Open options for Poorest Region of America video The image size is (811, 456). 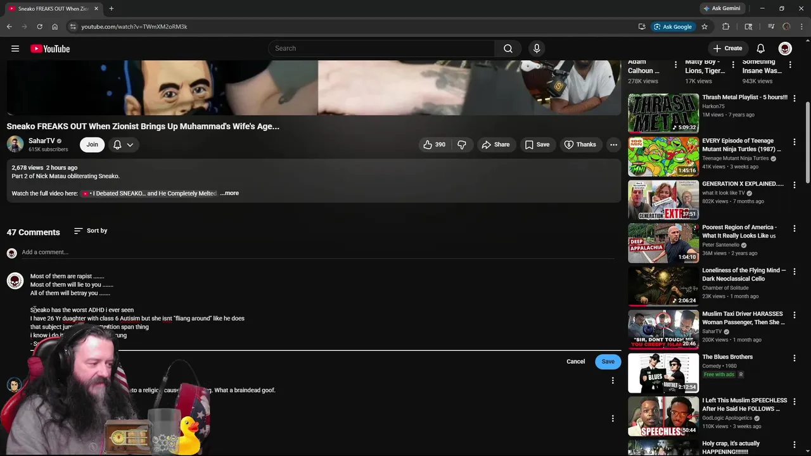pyautogui.click(x=794, y=229)
